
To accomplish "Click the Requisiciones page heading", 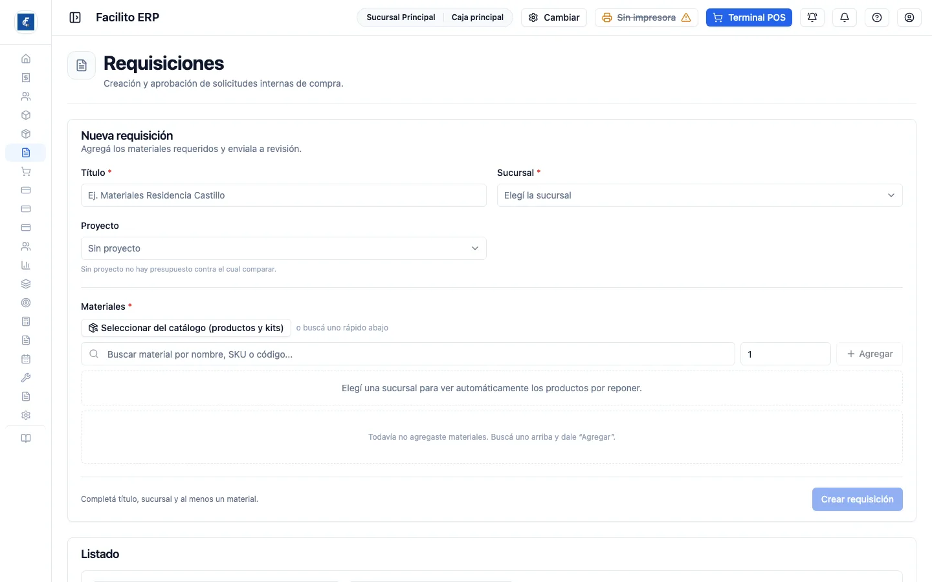I will [164, 63].
